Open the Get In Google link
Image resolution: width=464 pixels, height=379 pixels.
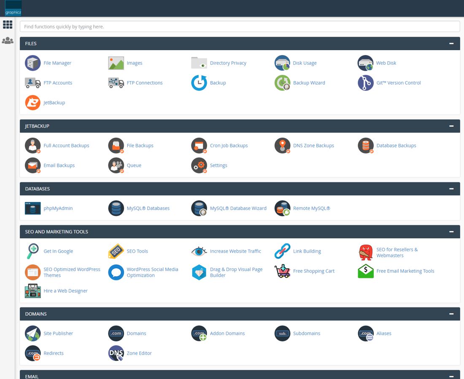point(58,251)
